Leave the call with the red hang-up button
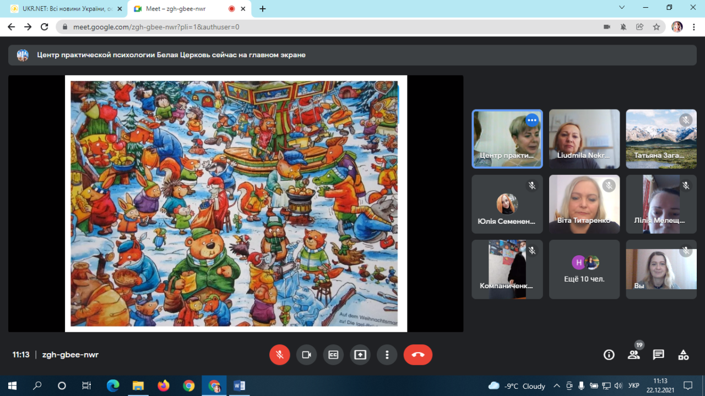This screenshot has height=396, width=705. [x=418, y=355]
